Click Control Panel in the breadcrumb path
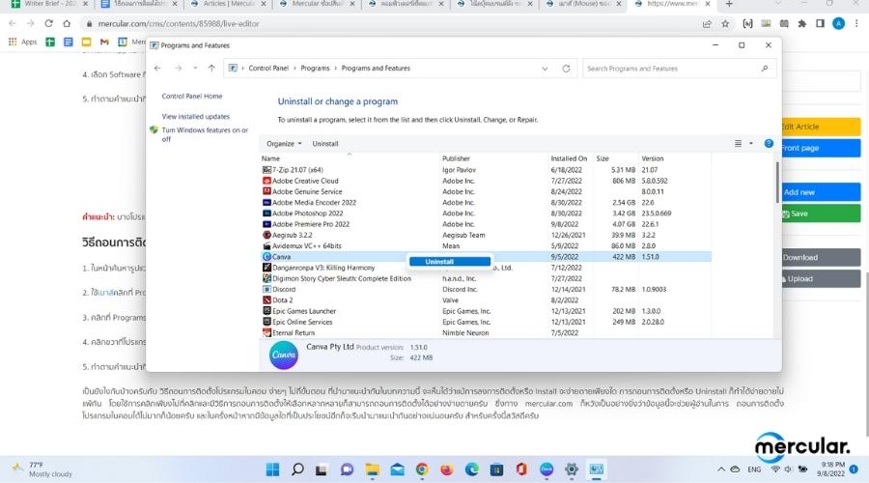 pos(268,69)
